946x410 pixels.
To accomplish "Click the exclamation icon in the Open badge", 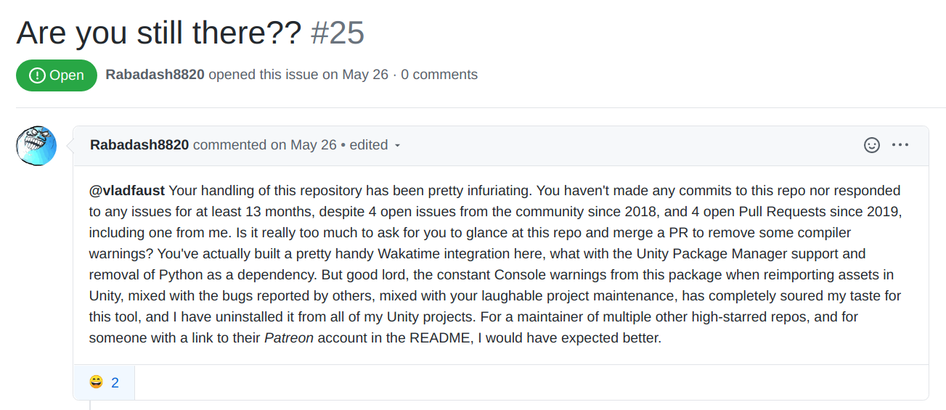I will 37,75.
